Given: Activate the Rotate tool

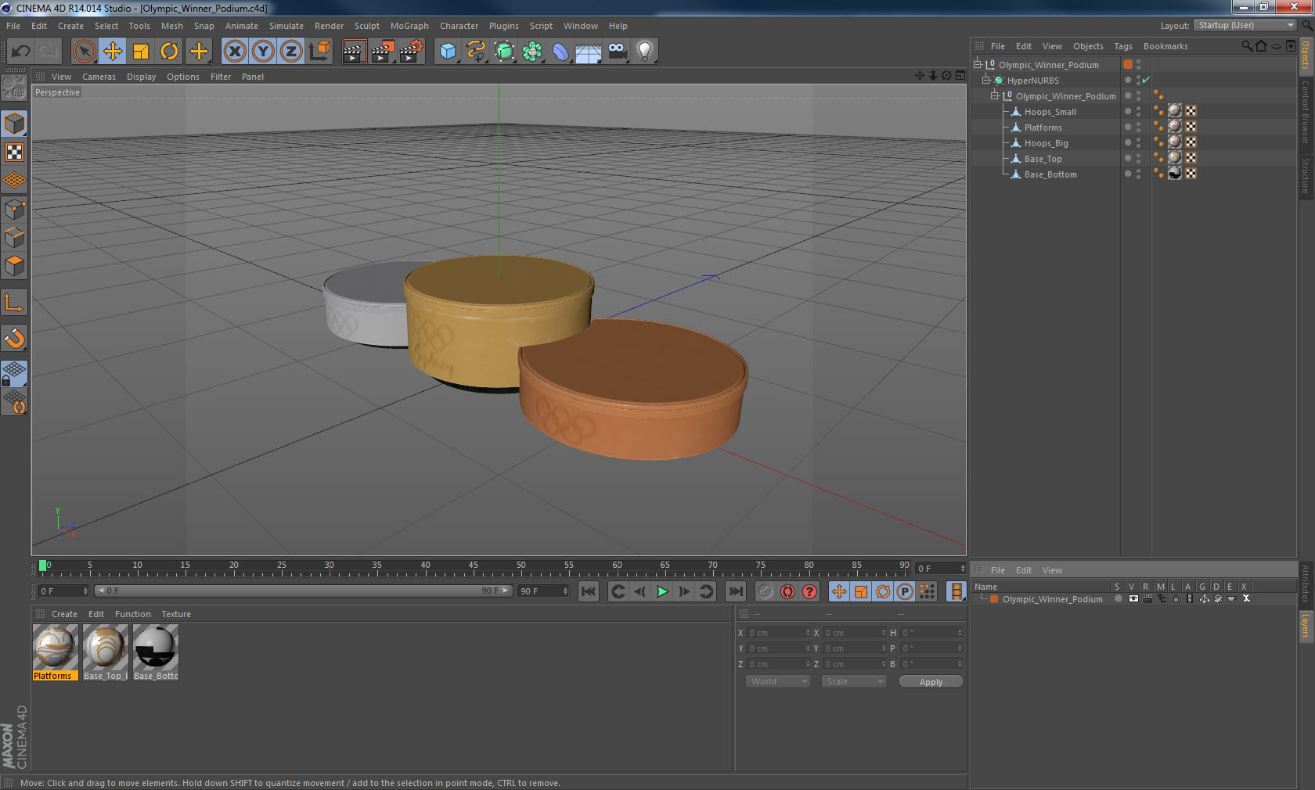Looking at the screenshot, I should 169,52.
